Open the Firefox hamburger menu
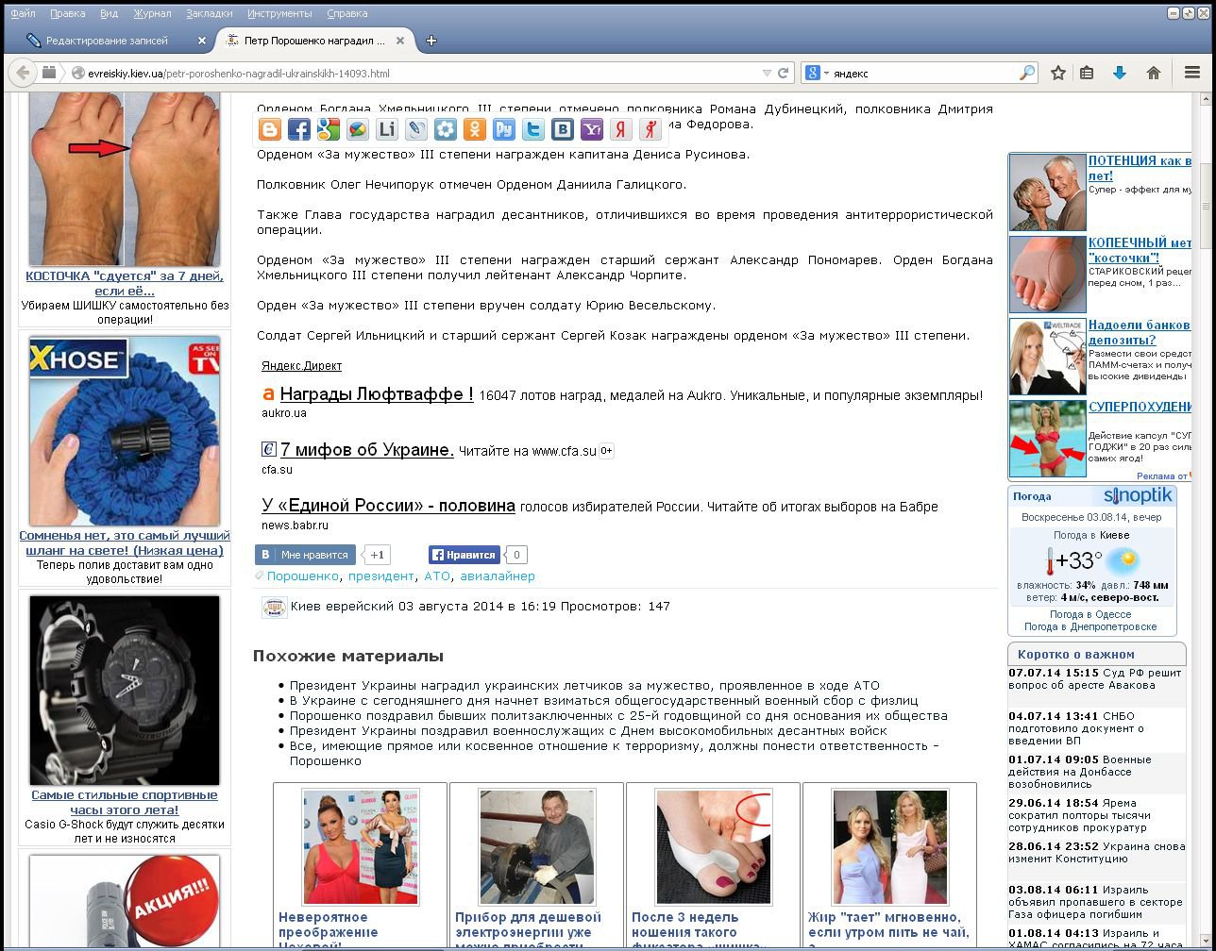Viewport: 1216px width, 951px height. (1192, 73)
